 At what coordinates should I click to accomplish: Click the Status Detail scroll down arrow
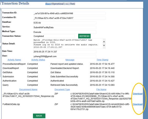104,45
